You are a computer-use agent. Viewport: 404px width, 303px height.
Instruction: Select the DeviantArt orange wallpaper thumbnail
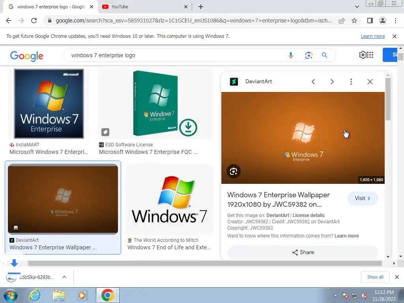[x=63, y=199]
